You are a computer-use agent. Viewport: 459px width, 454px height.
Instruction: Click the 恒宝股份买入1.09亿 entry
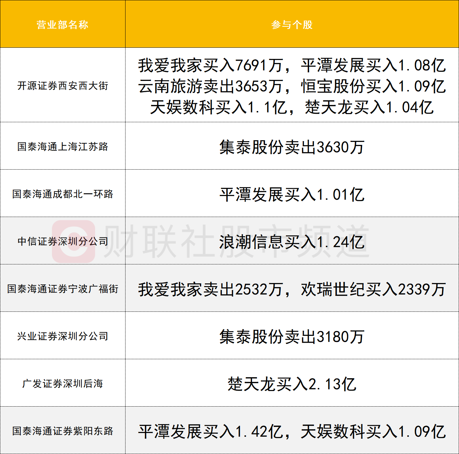(x=373, y=86)
